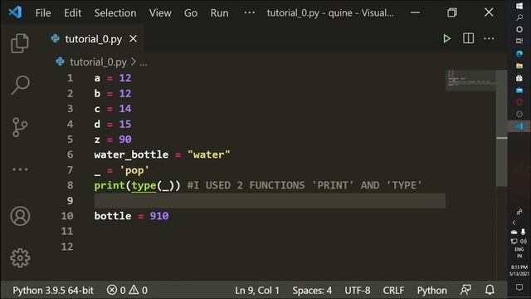Open the Selection menu
Screen dimensions: 531x299
[115, 13]
